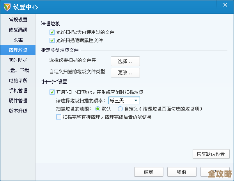This screenshot has height=181, width=234.
Task: Confirm settings with the 确定 button
Action: click(148, 172)
